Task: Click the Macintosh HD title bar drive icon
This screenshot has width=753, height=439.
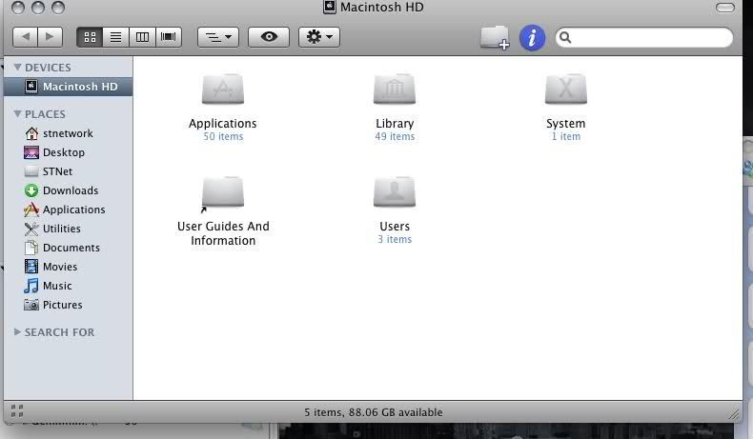Action: click(x=330, y=8)
